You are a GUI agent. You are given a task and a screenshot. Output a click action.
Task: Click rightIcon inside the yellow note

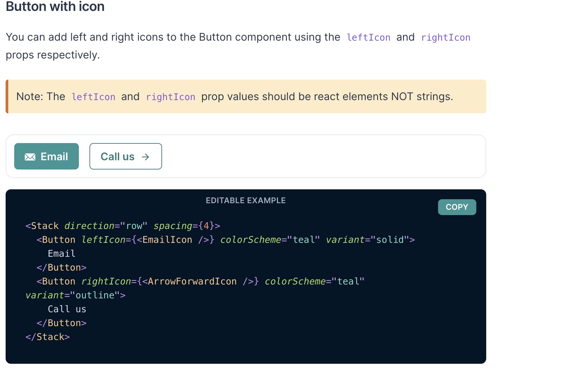[171, 97]
